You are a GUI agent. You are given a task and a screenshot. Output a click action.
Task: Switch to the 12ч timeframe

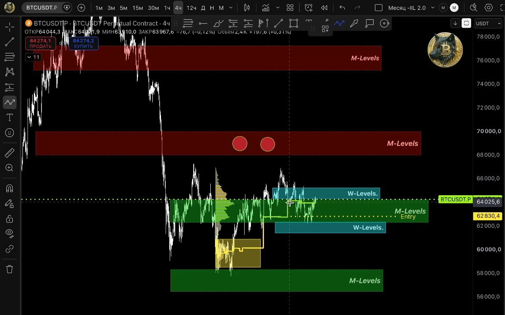pyautogui.click(x=191, y=8)
